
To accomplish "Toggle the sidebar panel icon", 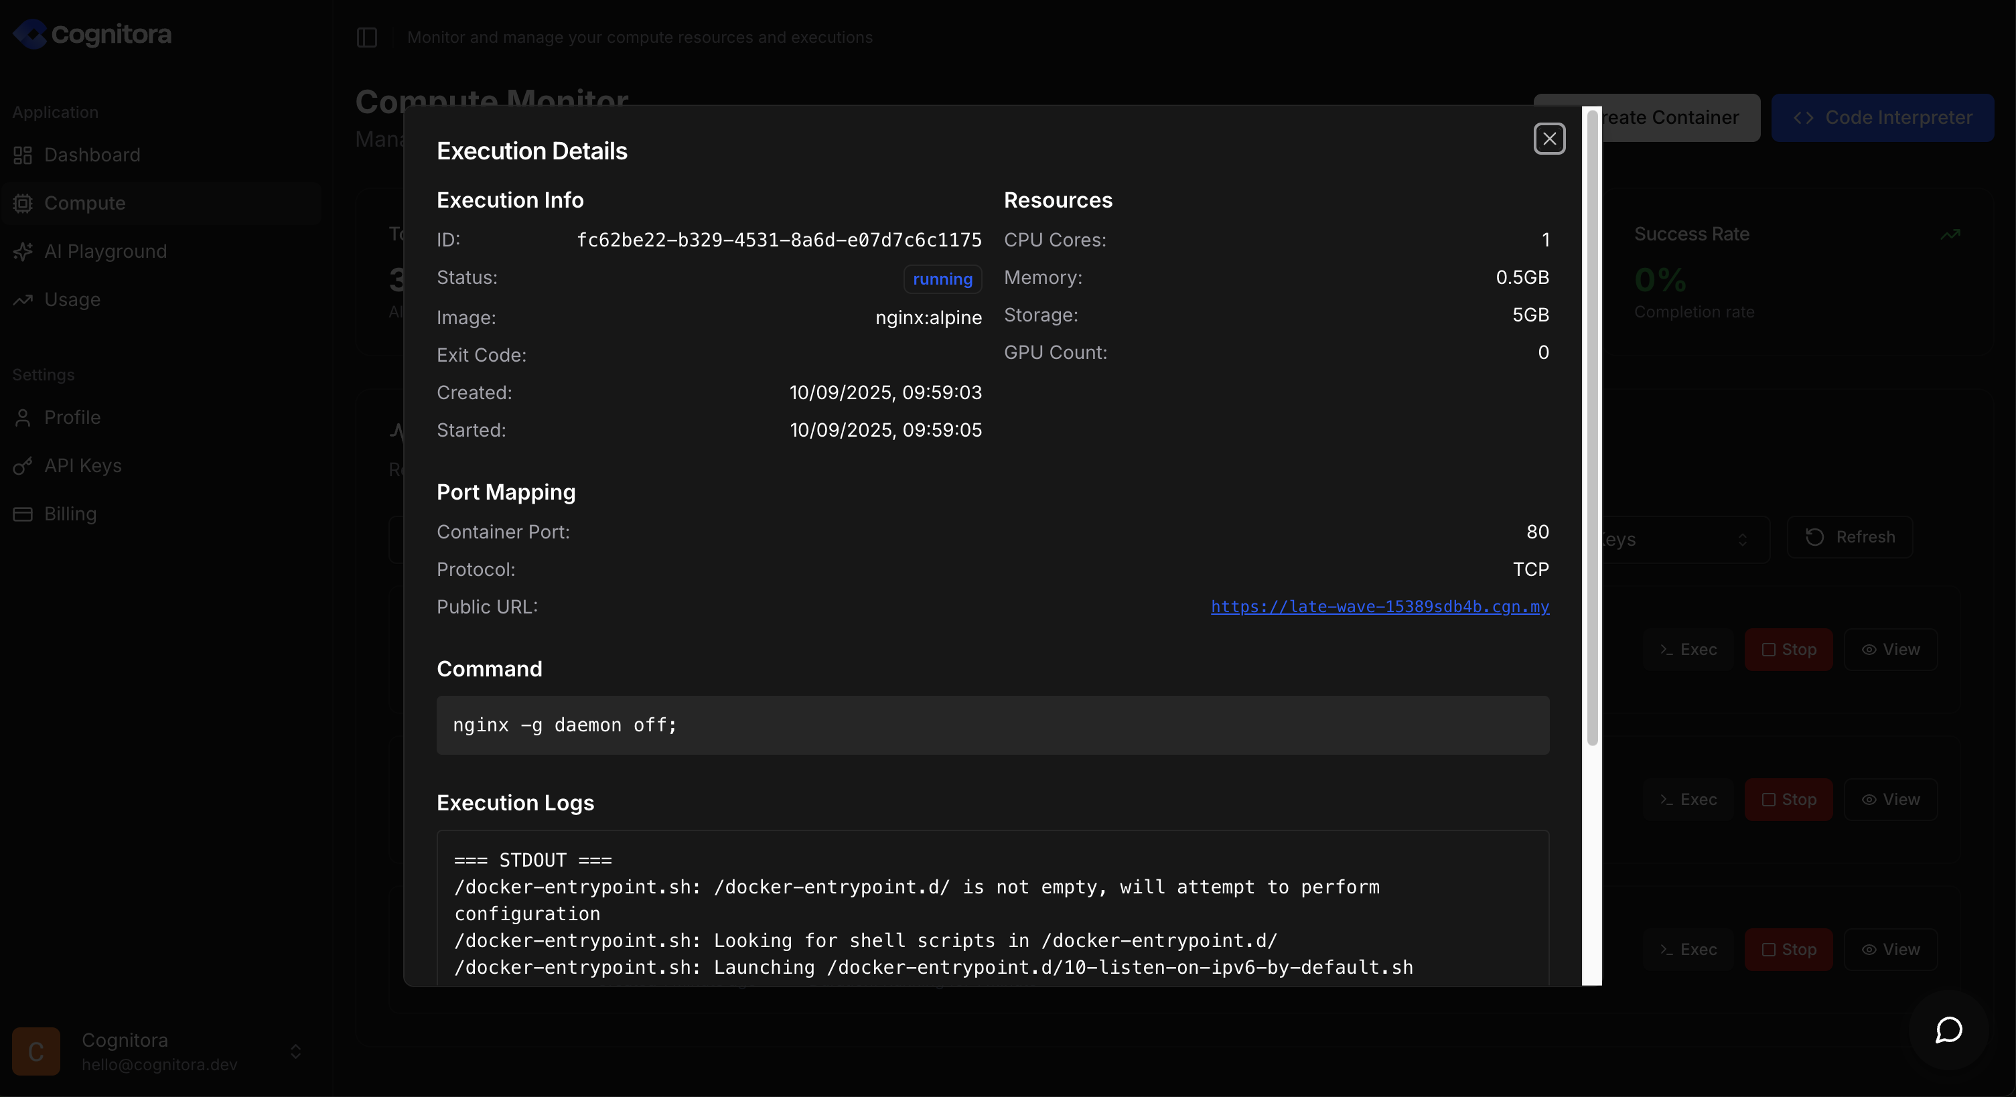I will [367, 37].
